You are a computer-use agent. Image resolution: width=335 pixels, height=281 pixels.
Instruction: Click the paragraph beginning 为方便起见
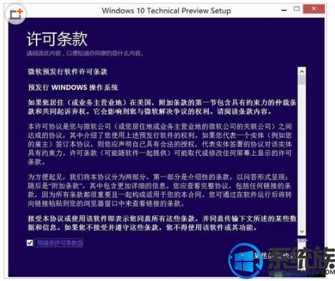(160, 190)
